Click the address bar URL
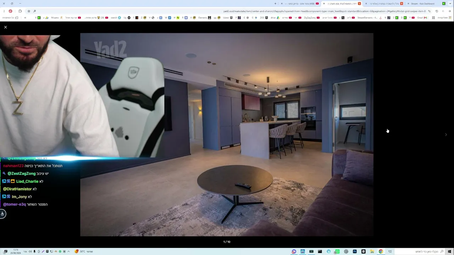The height and width of the screenshot is (255, 454). (325, 11)
